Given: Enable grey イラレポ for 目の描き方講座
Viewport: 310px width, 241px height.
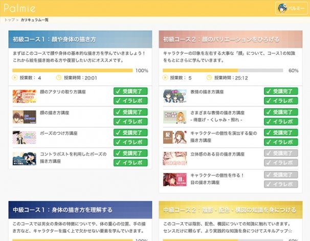Looking at the screenshot, I should [281, 184].
